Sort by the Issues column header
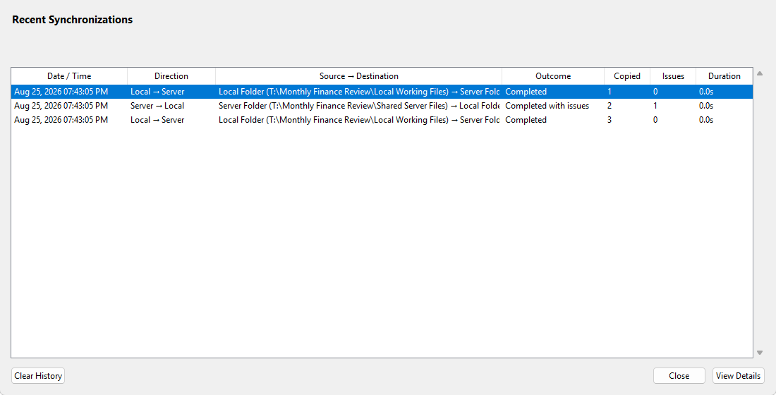The image size is (776, 395). click(673, 76)
